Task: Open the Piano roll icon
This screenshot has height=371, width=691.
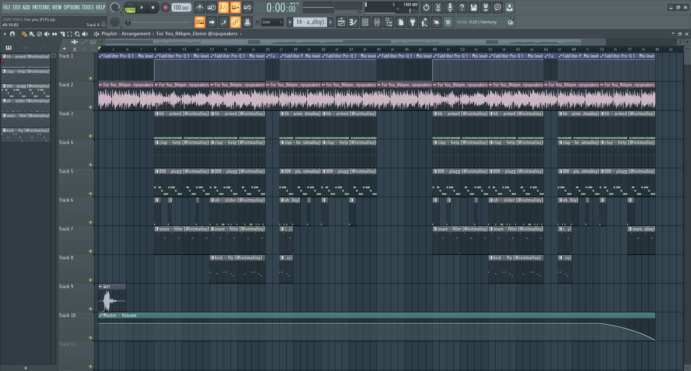Action: coord(353,22)
